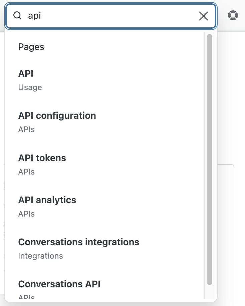Click scrollbar track below the thumb
The height and width of the screenshot is (306, 245).
209,292
